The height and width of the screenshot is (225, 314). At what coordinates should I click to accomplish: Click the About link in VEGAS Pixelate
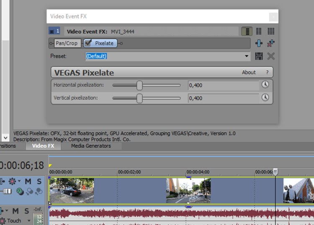coord(249,72)
